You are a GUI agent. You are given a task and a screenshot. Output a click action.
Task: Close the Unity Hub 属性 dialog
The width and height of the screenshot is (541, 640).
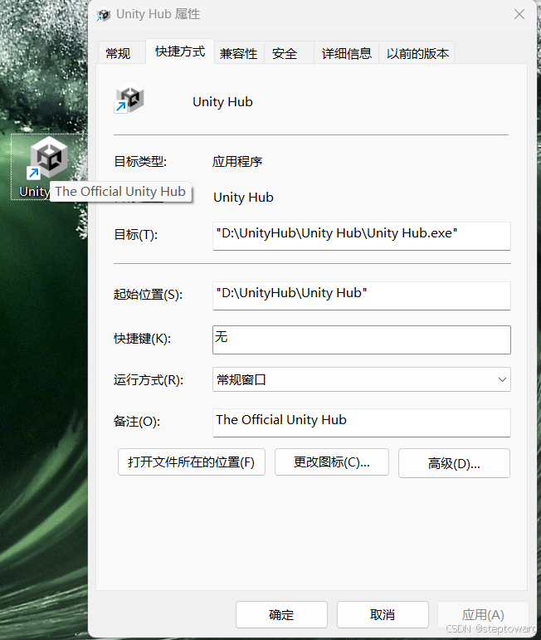pos(519,15)
